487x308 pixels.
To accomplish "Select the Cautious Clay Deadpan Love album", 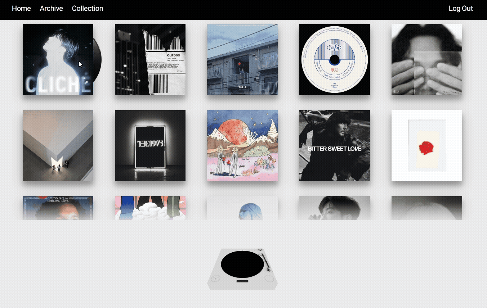I will point(58,208).
